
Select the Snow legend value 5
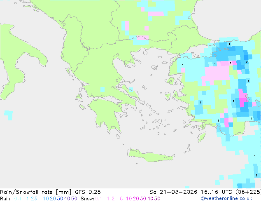121,199
